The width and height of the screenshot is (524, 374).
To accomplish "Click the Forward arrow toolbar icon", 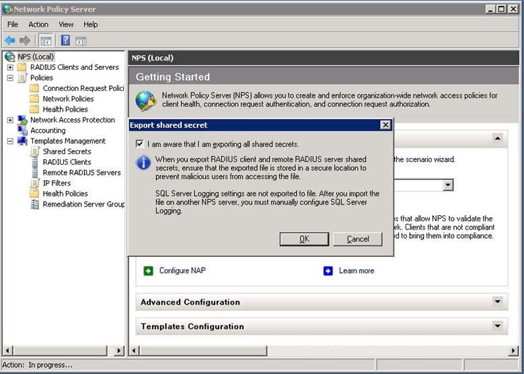I will pos(25,41).
